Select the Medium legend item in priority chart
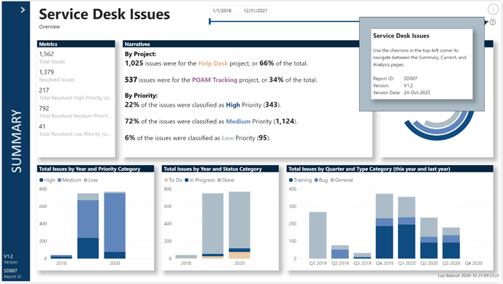Viewport: 503px width, 284px height. pyautogui.click(x=69, y=180)
